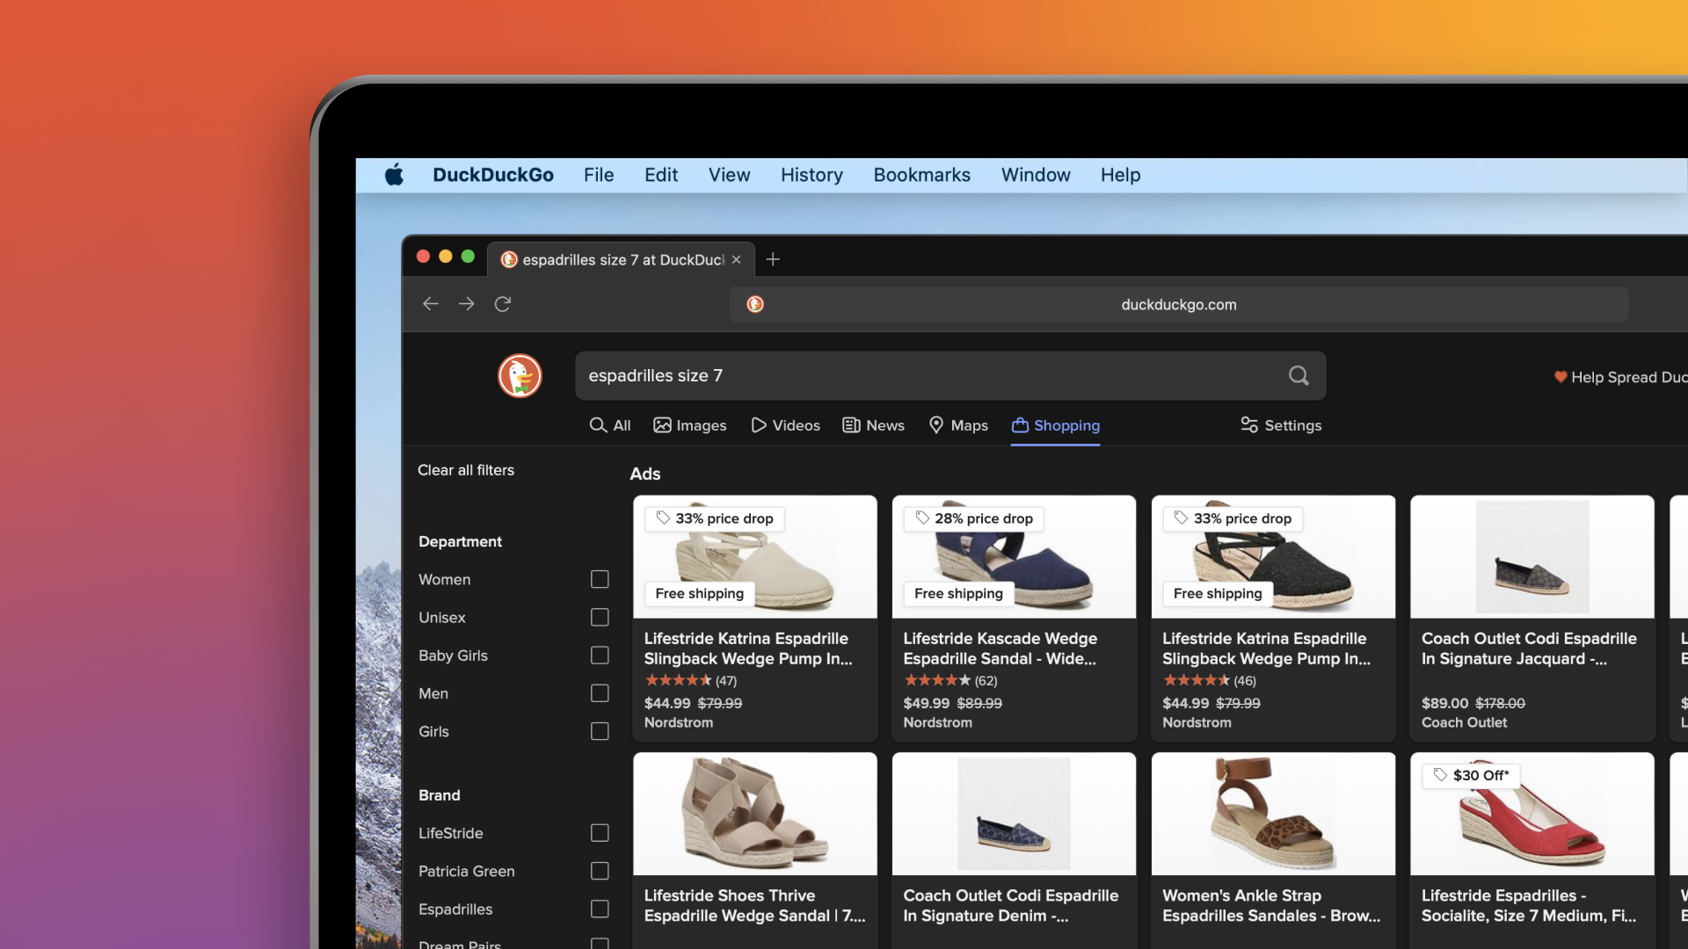Click the duckduckgo.com address bar
This screenshot has width=1688, height=949.
[x=1178, y=304]
